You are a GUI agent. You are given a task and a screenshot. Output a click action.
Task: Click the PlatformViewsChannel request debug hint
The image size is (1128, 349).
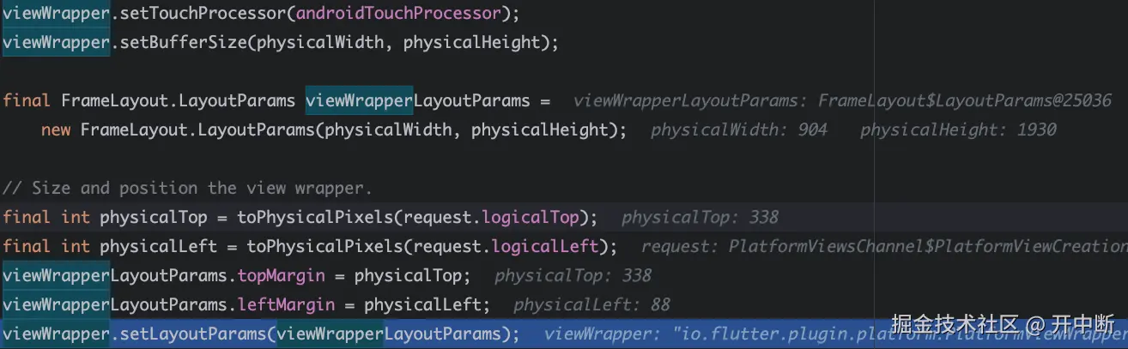(x=884, y=247)
